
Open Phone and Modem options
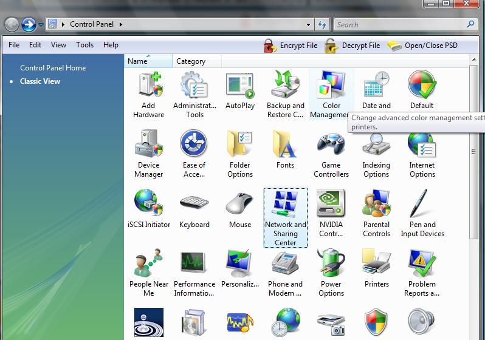[285, 273]
